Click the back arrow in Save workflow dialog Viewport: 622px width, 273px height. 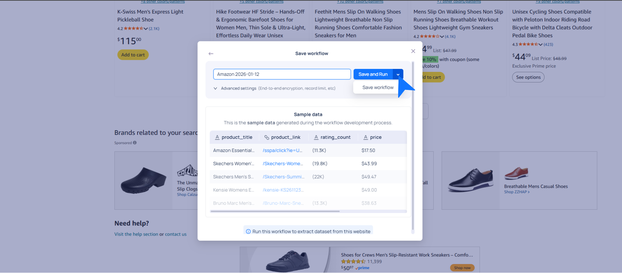[x=211, y=53]
